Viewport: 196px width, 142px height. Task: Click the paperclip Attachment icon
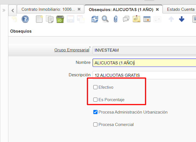pos(116,19)
